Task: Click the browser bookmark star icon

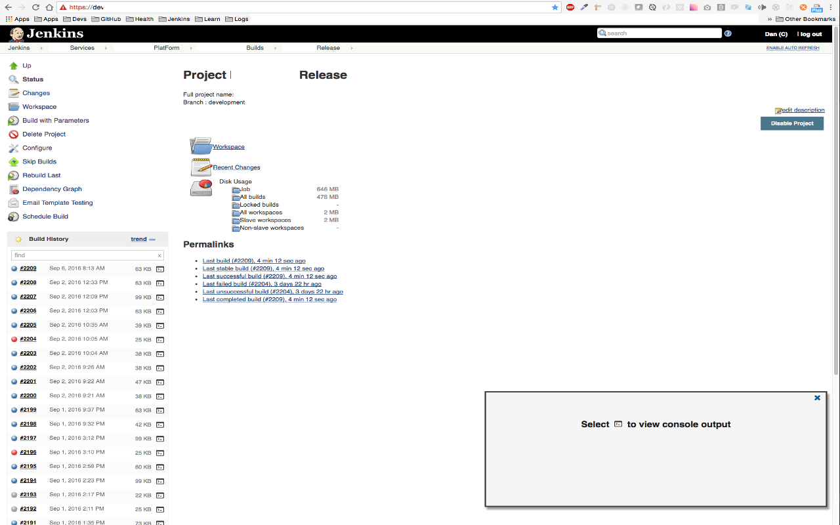Action: (555, 7)
